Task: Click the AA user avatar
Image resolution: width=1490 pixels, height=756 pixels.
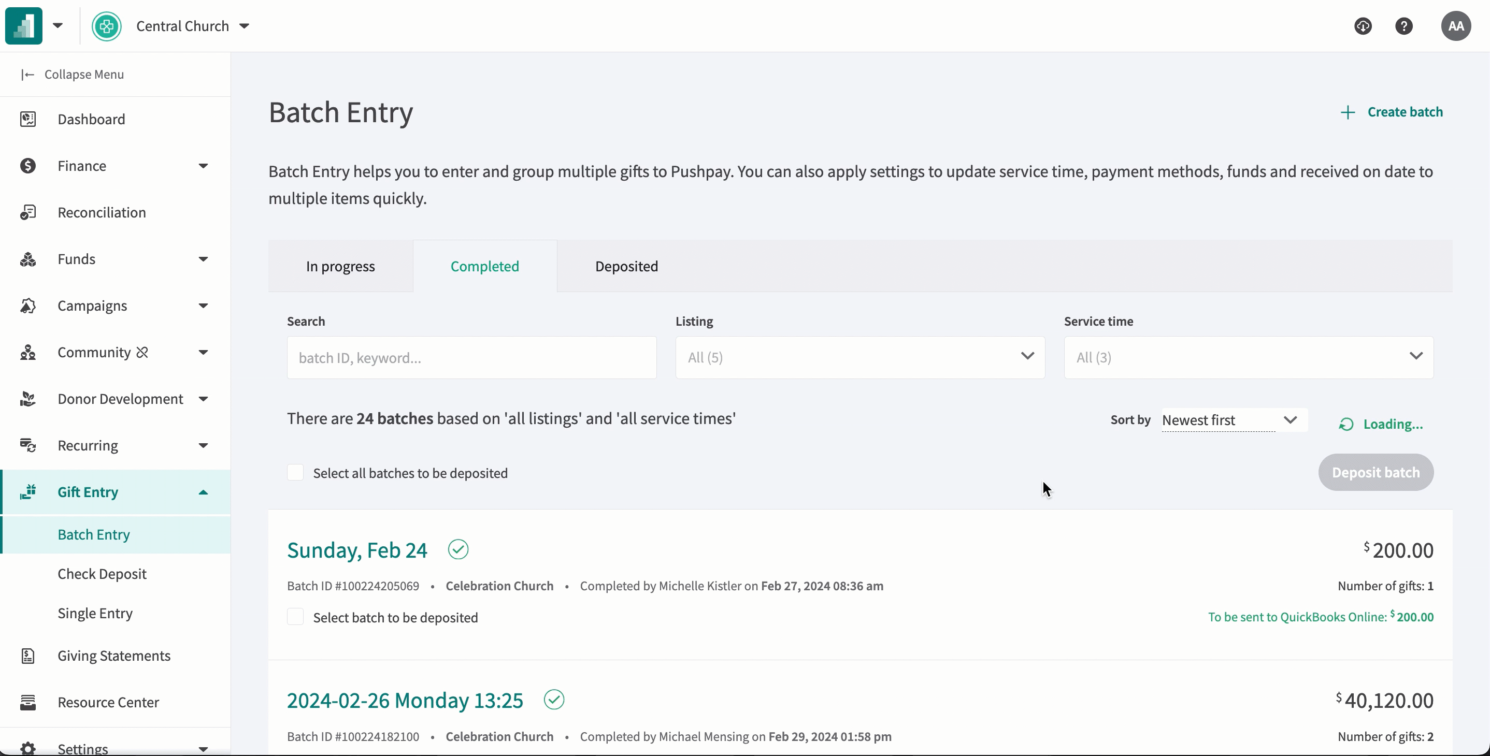Action: coord(1456,25)
